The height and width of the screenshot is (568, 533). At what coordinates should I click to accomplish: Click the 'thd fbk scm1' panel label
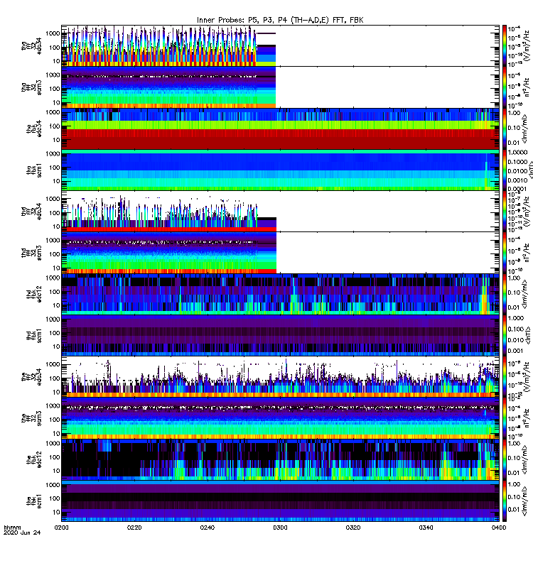34,336
